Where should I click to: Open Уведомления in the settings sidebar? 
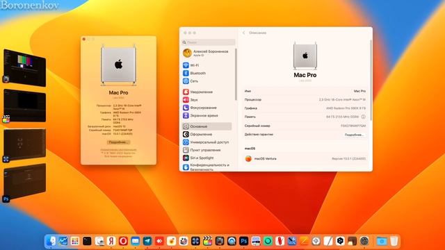pos(207,92)
